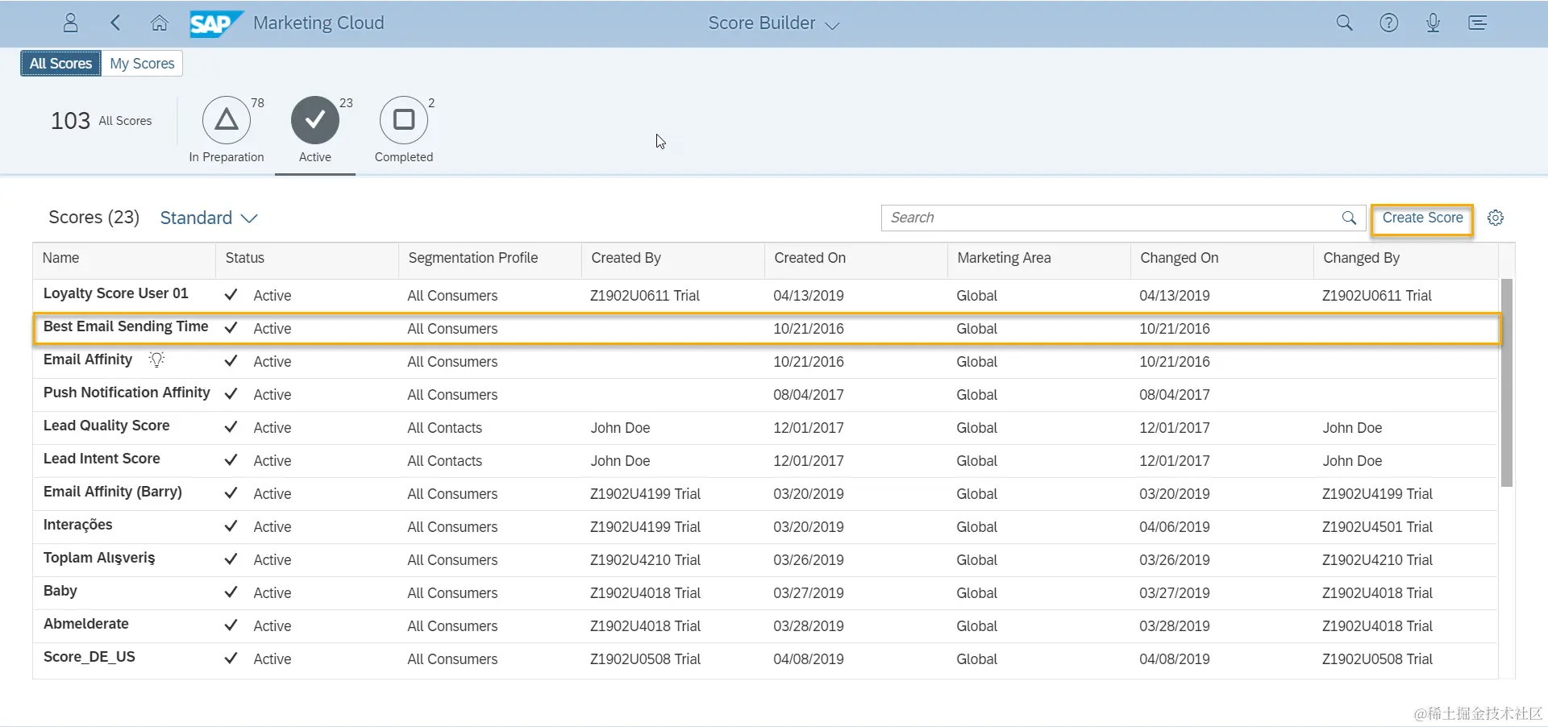Open the help question mark icon
The width and height of the screenshot is (1548, 727).
coord(1388,23)
